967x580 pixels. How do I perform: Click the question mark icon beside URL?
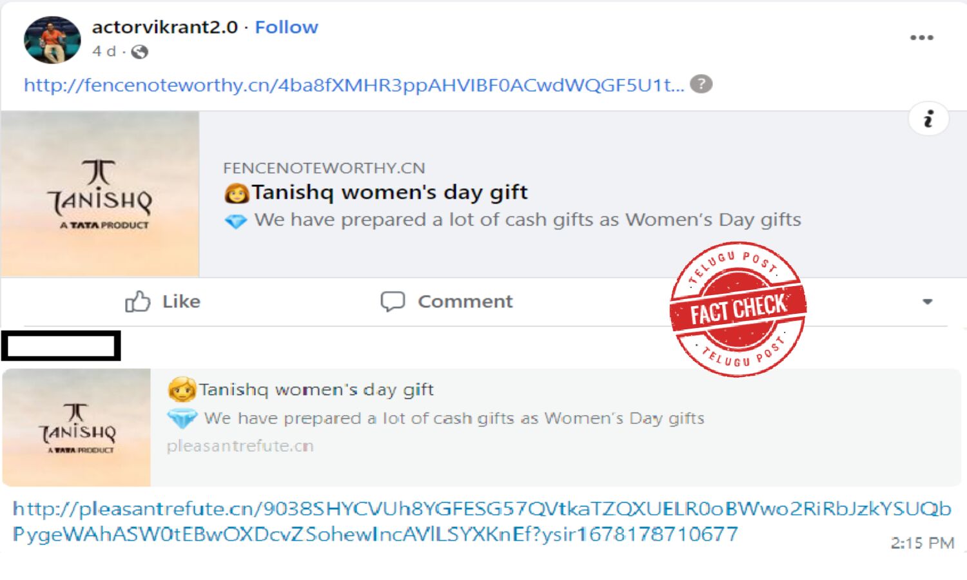point(701,84)
